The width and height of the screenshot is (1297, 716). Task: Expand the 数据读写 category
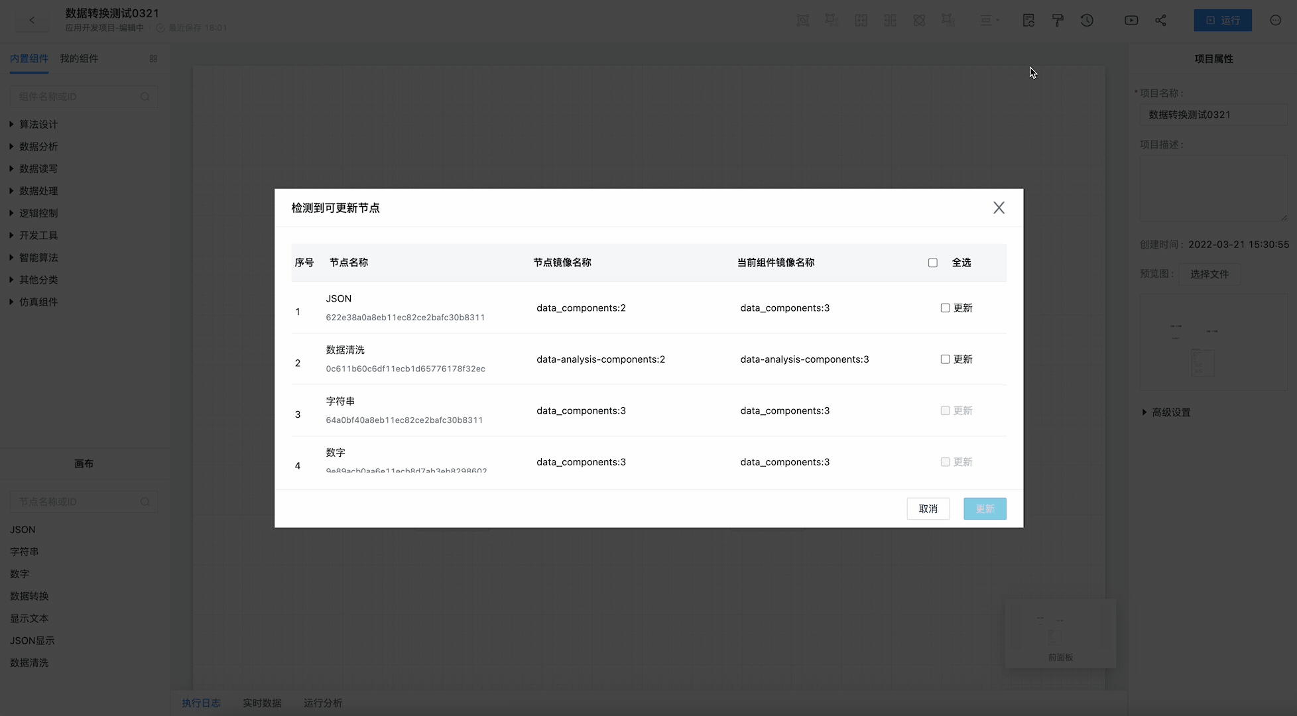click(38, 169)
